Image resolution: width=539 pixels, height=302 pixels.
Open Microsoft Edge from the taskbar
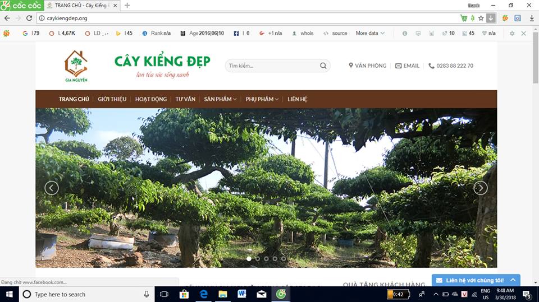click(203, 294)
